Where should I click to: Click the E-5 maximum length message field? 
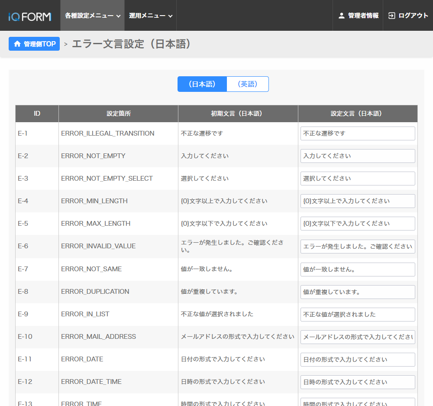tap(358, 224)
